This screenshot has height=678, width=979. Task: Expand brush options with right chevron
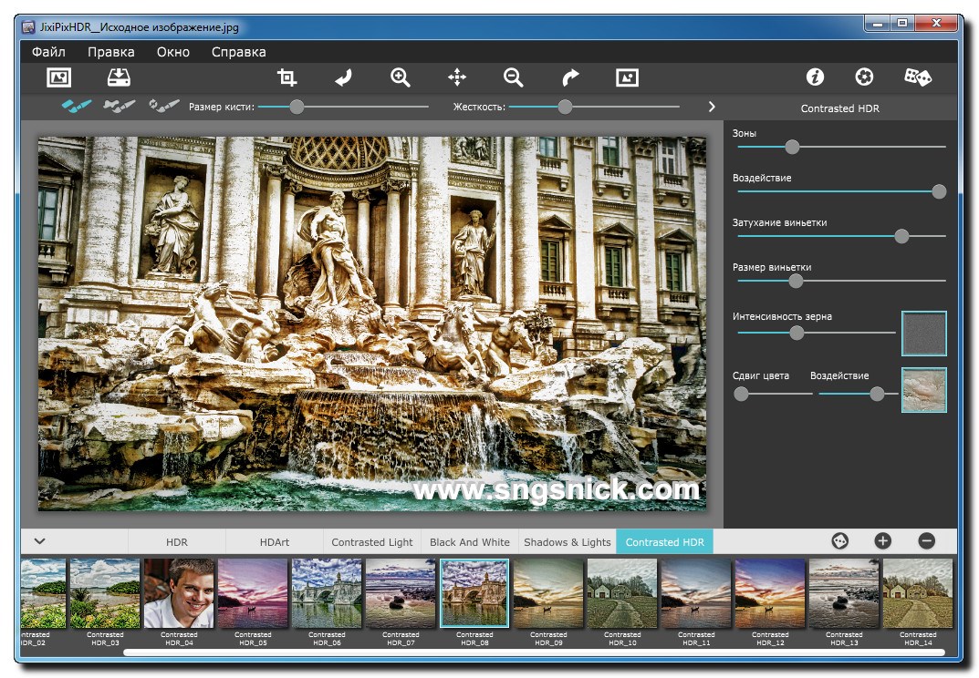tap(712, 107)
